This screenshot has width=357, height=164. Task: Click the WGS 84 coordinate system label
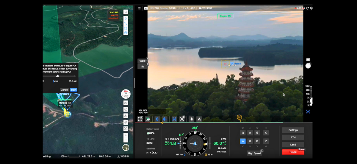[x=124, y=156]
